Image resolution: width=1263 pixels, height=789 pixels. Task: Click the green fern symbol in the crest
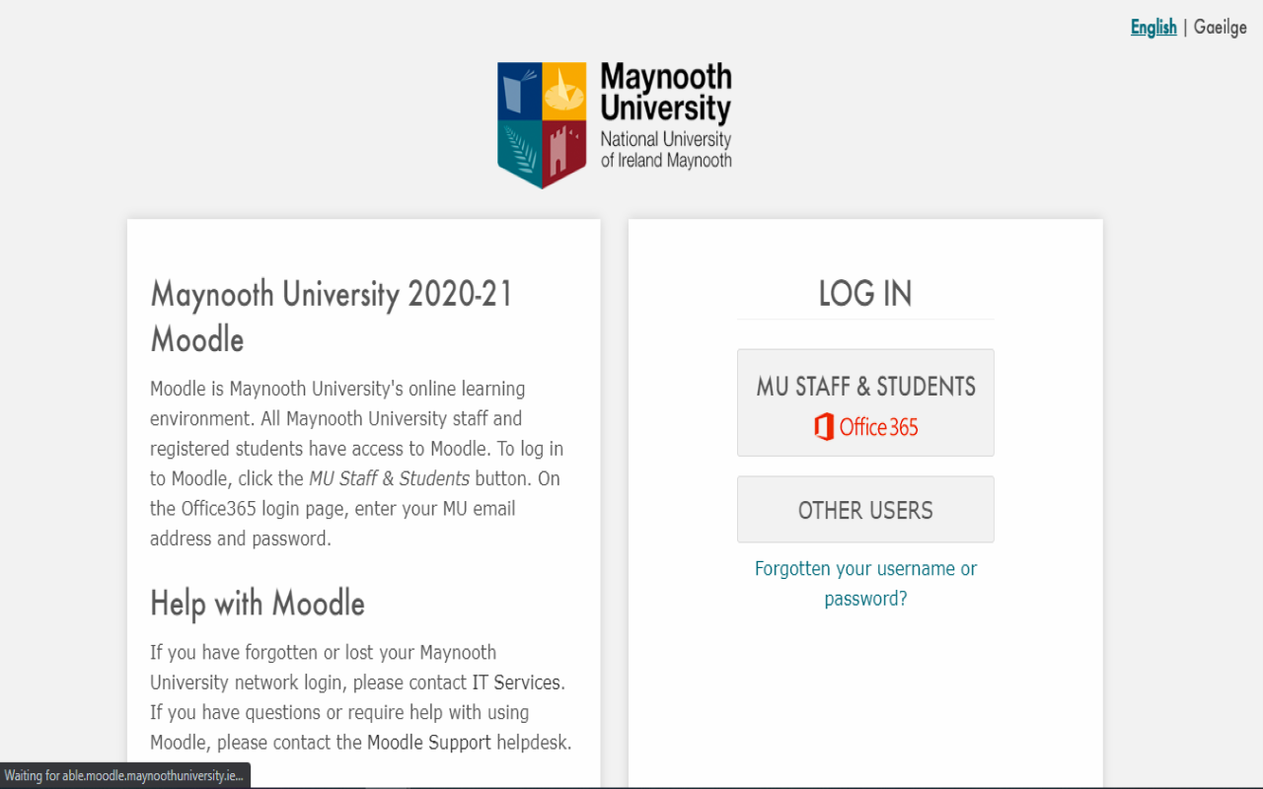point(518,148)
